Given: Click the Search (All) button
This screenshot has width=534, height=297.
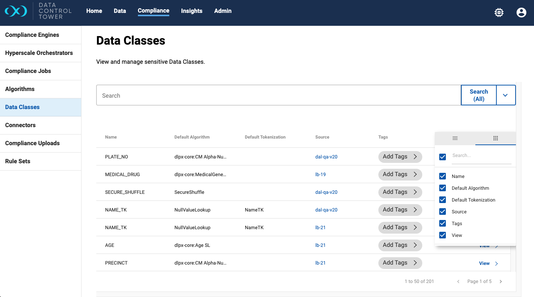Looking at the screenshot, I should [478, 95].
